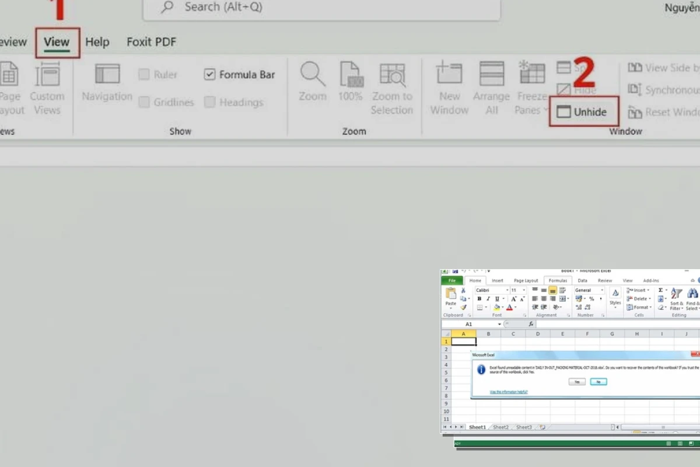This screenshot has height=467, width=700.
Task: Uncheck the Formula Bar checkbox
Action: (x=210, y=74)
